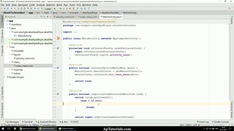
Task: Open the Event Log panel
Action: pyautogui.click(x=203, y=122)
